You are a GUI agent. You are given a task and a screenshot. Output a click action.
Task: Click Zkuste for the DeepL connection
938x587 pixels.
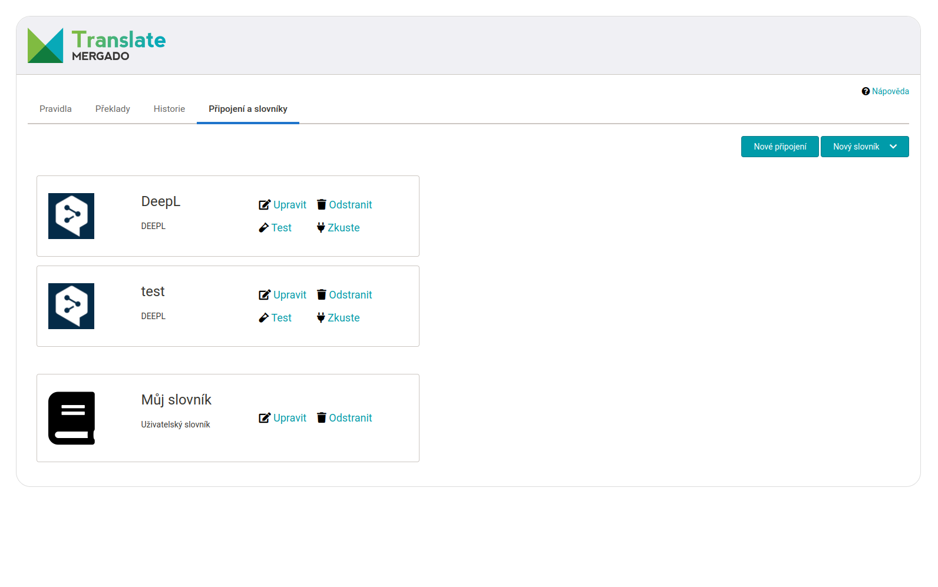(344, 228)
